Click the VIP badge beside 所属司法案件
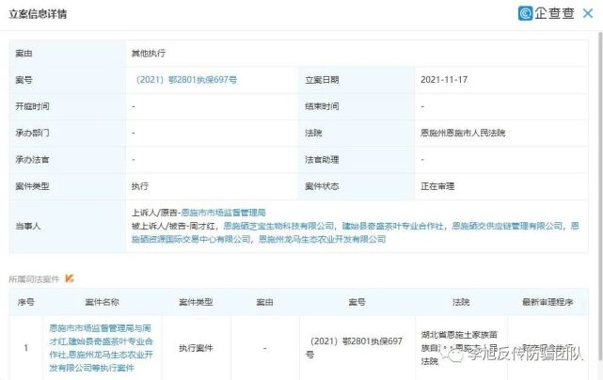The width and height of the screenshot is (603, 380). (x=70, y=278)
